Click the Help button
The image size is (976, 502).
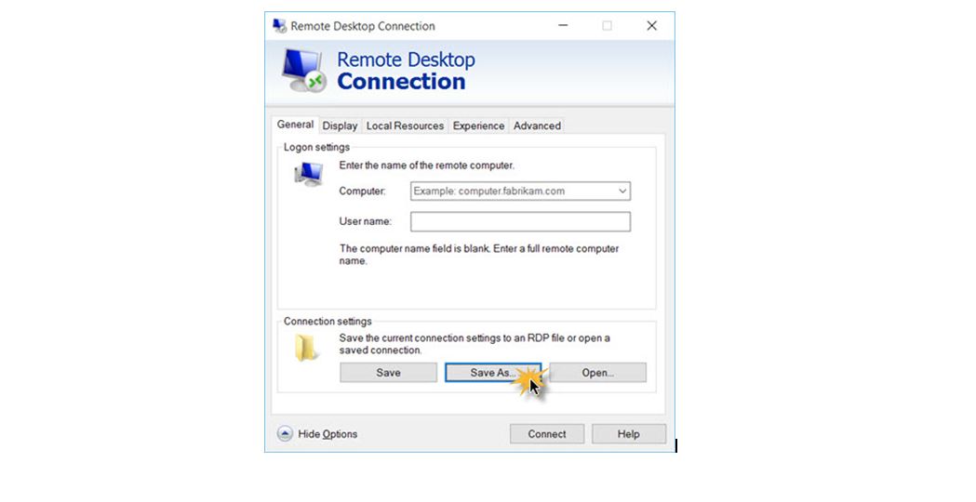click(628, 434)
